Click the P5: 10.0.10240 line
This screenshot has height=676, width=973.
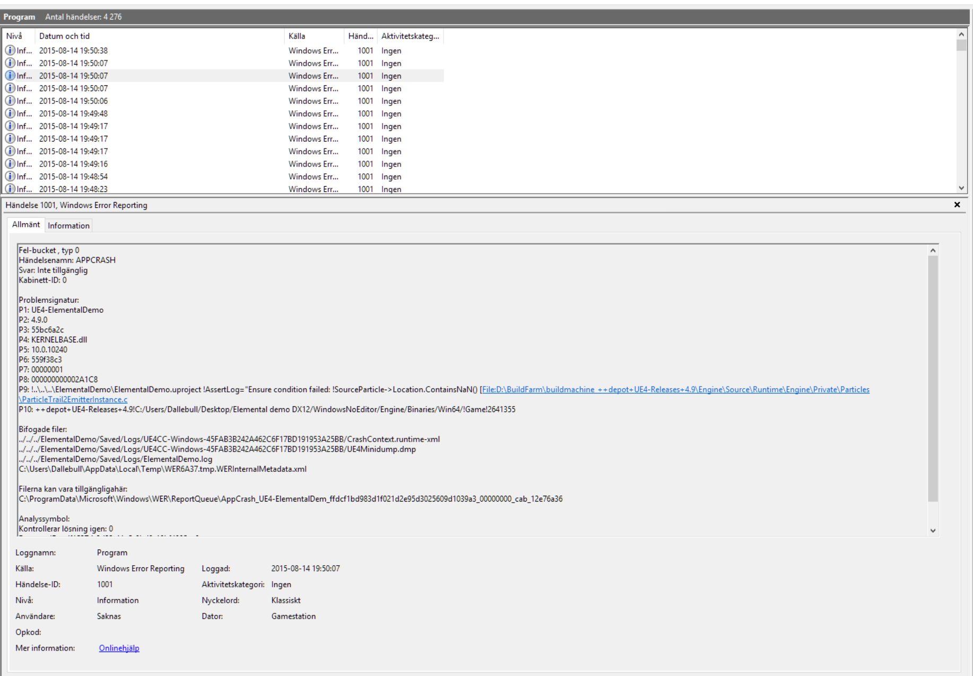43,350
